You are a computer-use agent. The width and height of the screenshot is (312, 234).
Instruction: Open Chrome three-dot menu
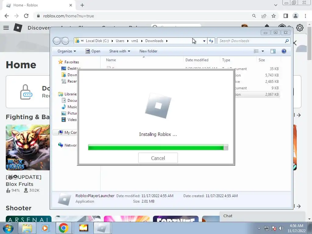(305, 16)
